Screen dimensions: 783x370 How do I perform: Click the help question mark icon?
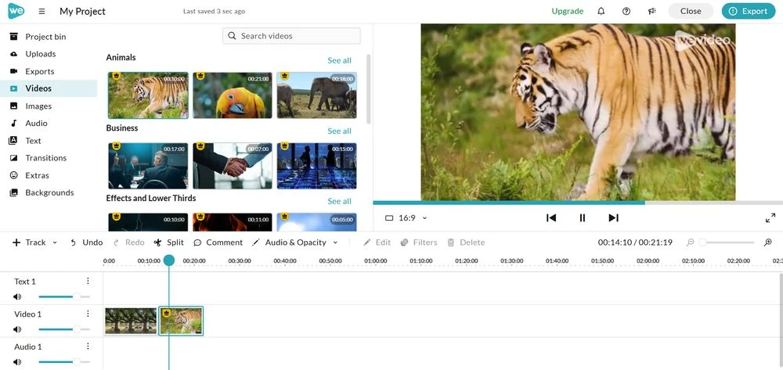tap(626, 12)
